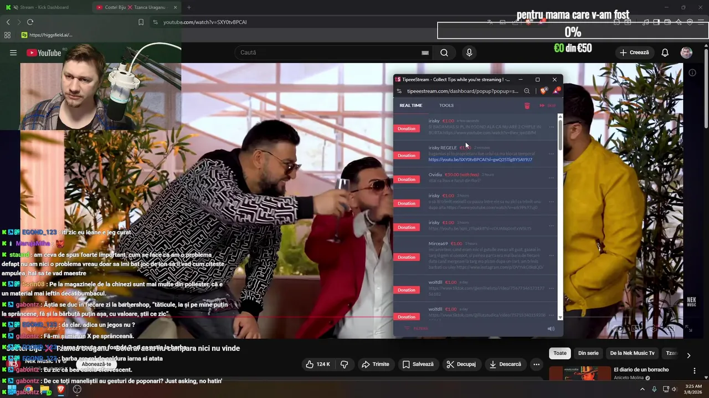709x398 pixels.
Task: Open the clock showing 3:25 AM
Action: [693, 389]
